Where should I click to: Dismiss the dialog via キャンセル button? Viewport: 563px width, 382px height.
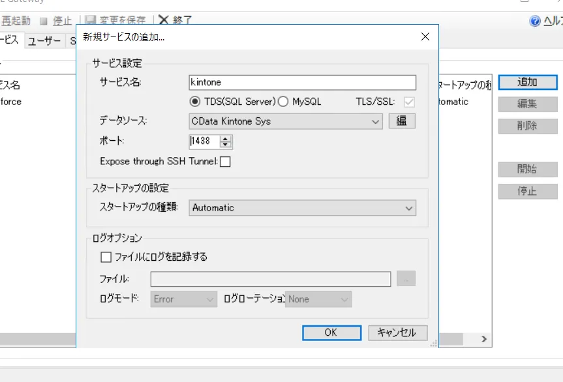397,332
